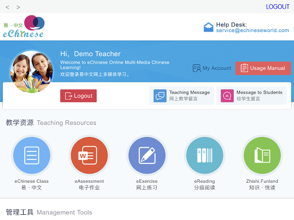
Task: Open the Usage Manual button
Action: tap(263, 68)
